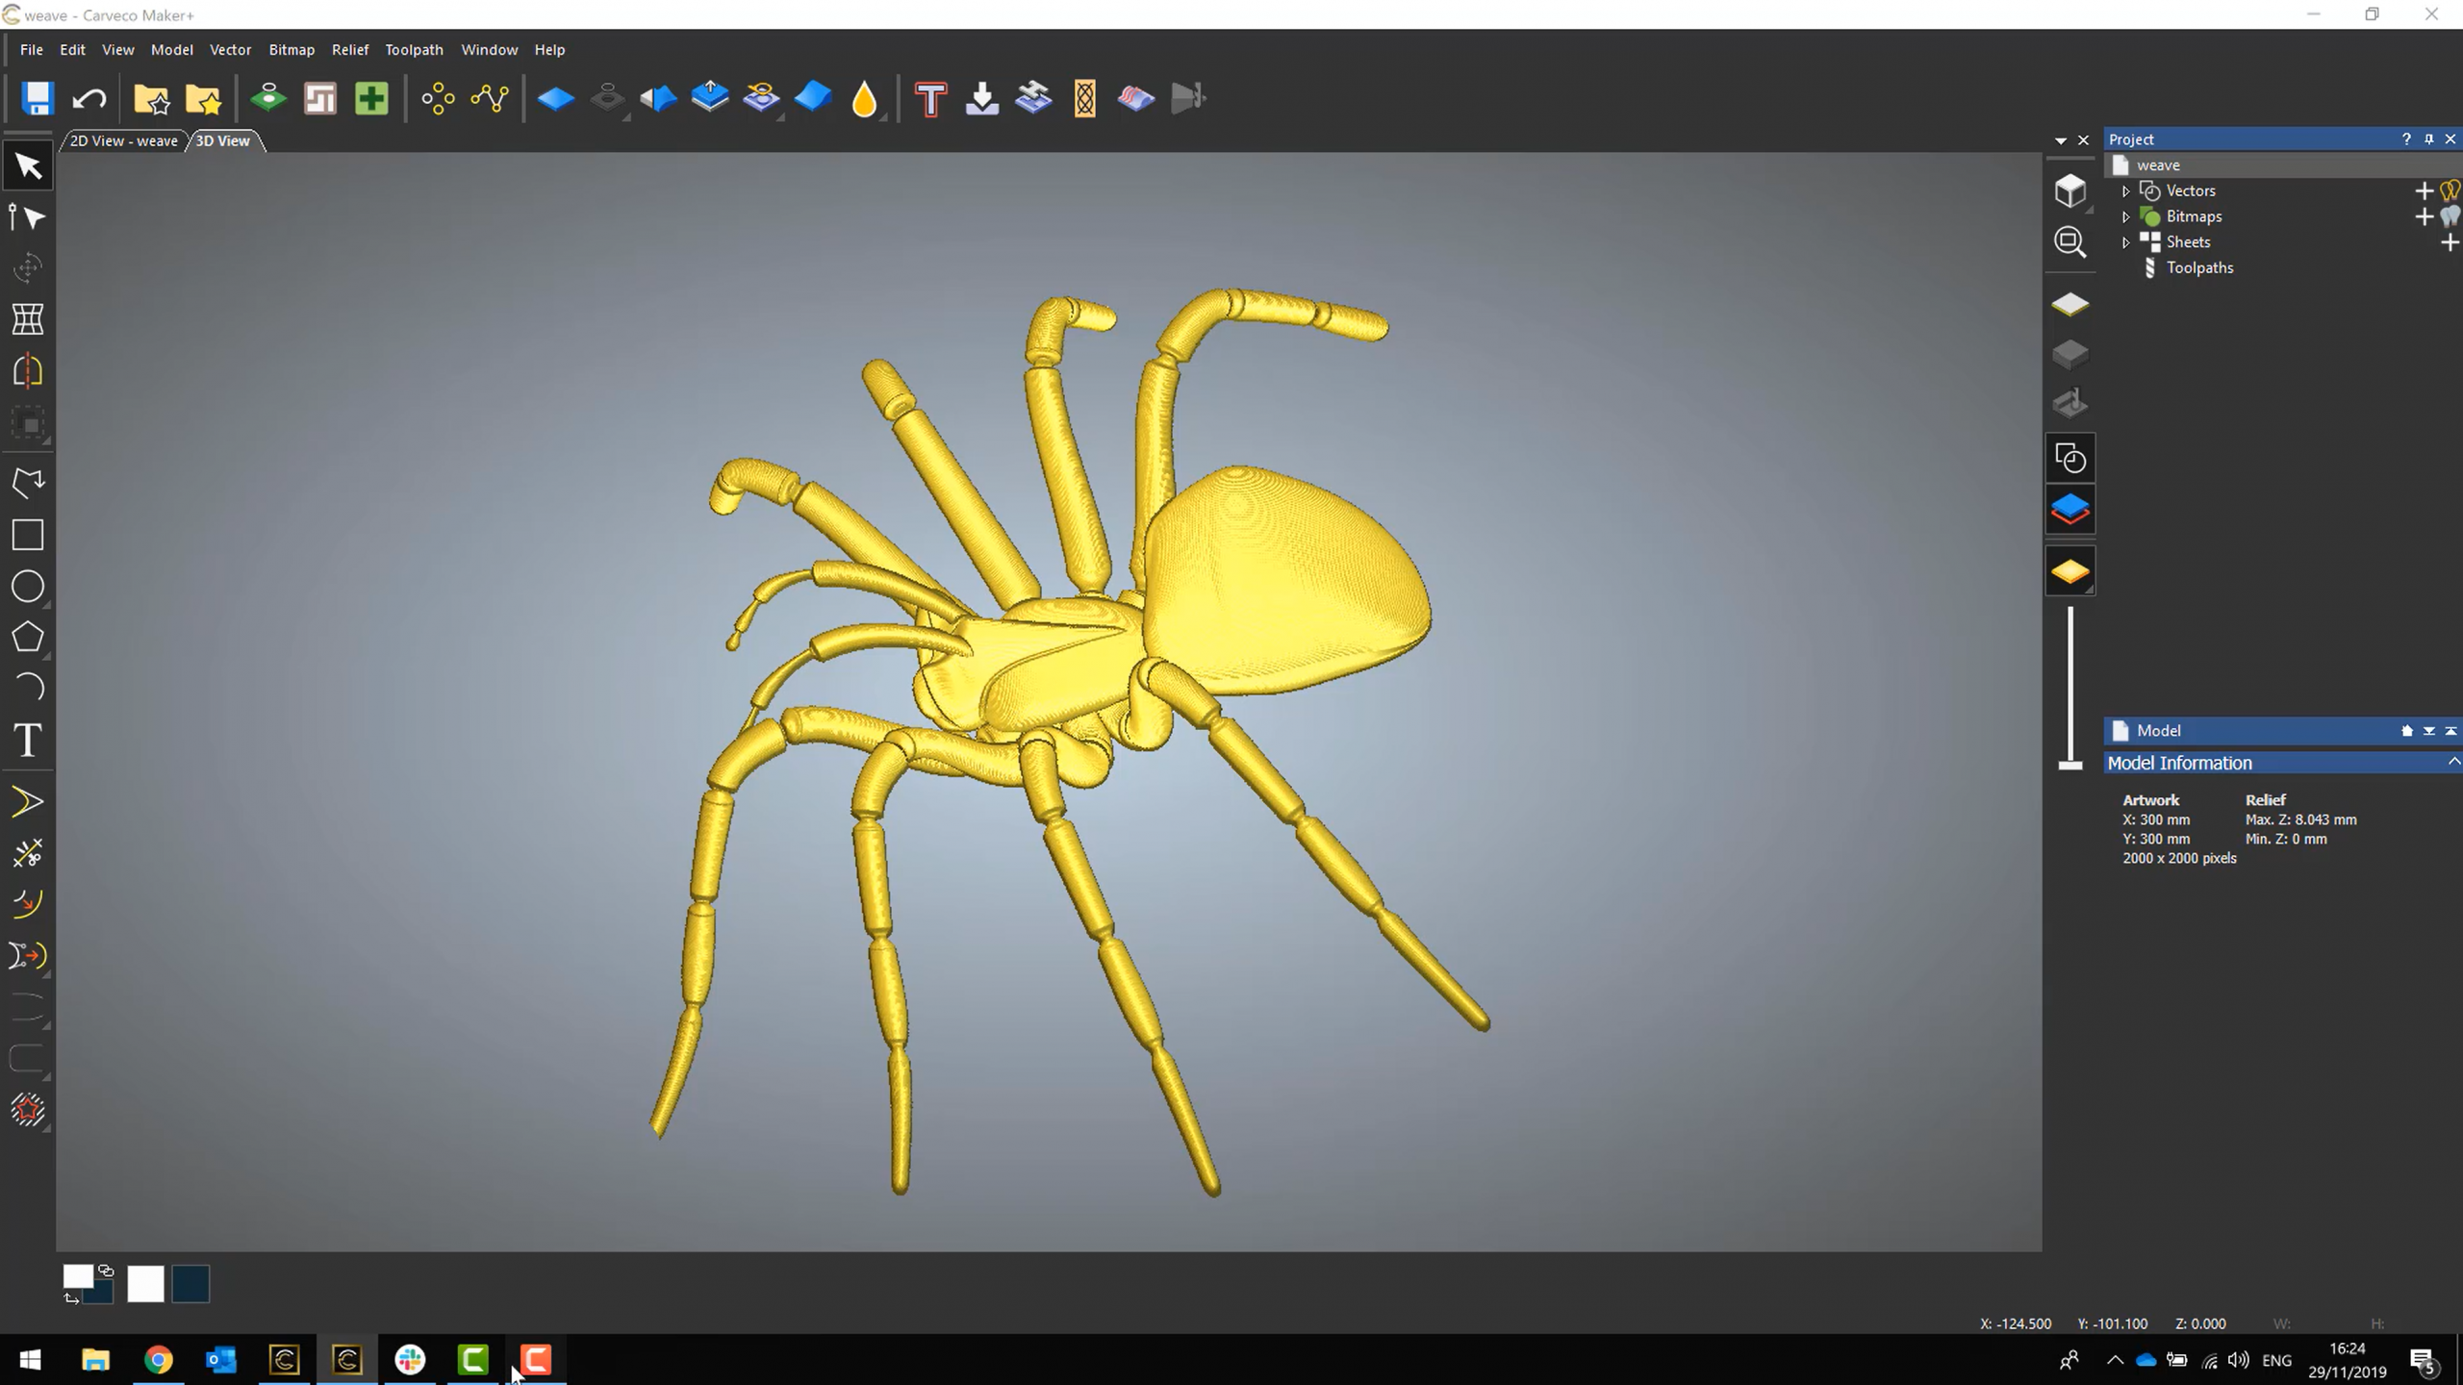Viewport: 2463px width, 1385px height.
Task: Select the Text tool
Action: point(28,741)
